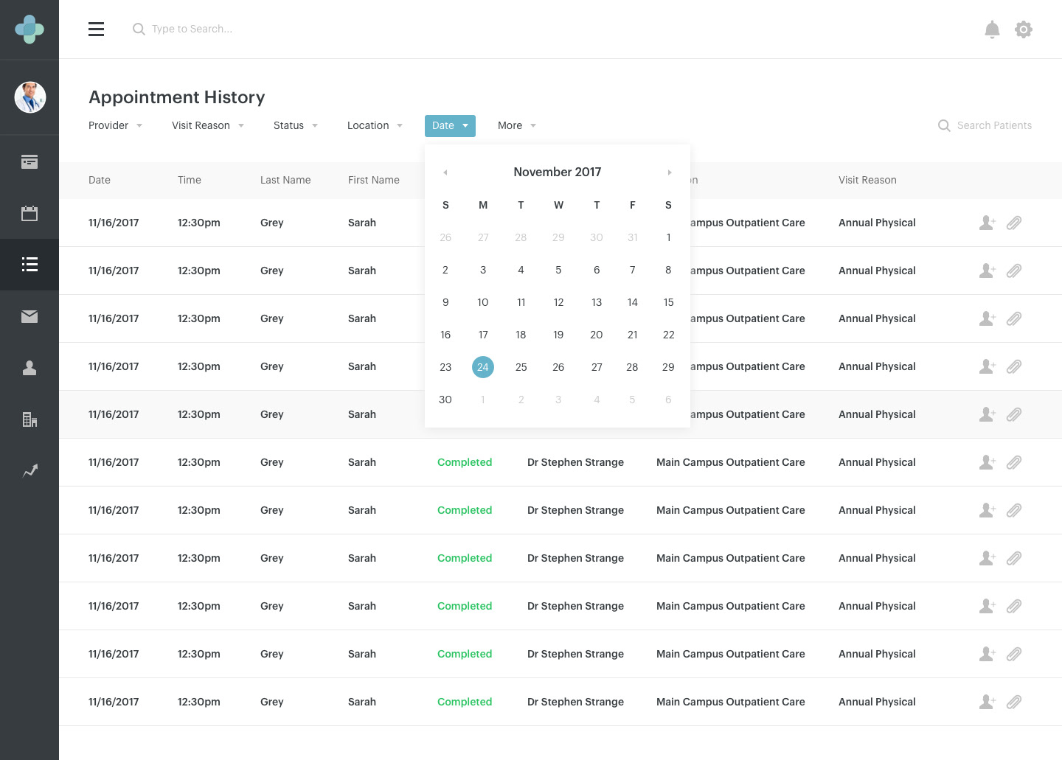Click Completed status in sixth row
Screen dimensions: 1062x760
click(465, 462)
